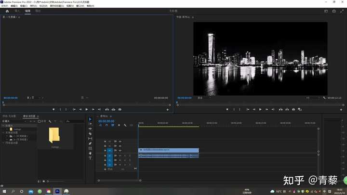Select the yellow folder thumbnail in Media Browser

click(x=54, y=135)
